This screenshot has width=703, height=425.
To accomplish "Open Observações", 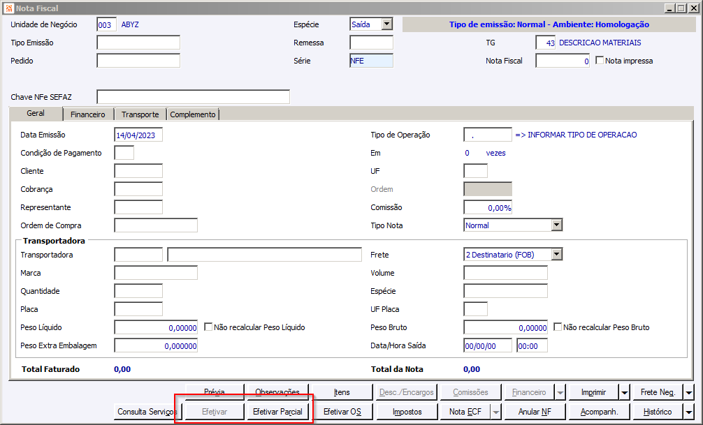I will click(x=277, y=392).
